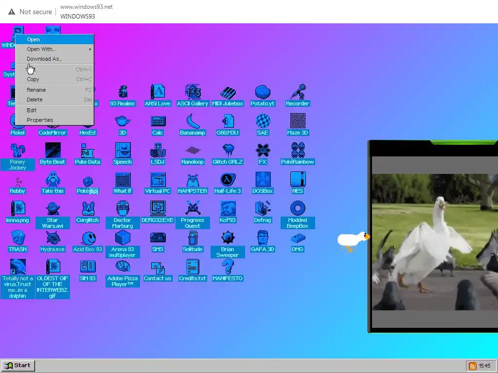
Task: Expand the Open With submenu
Action: 54,49
